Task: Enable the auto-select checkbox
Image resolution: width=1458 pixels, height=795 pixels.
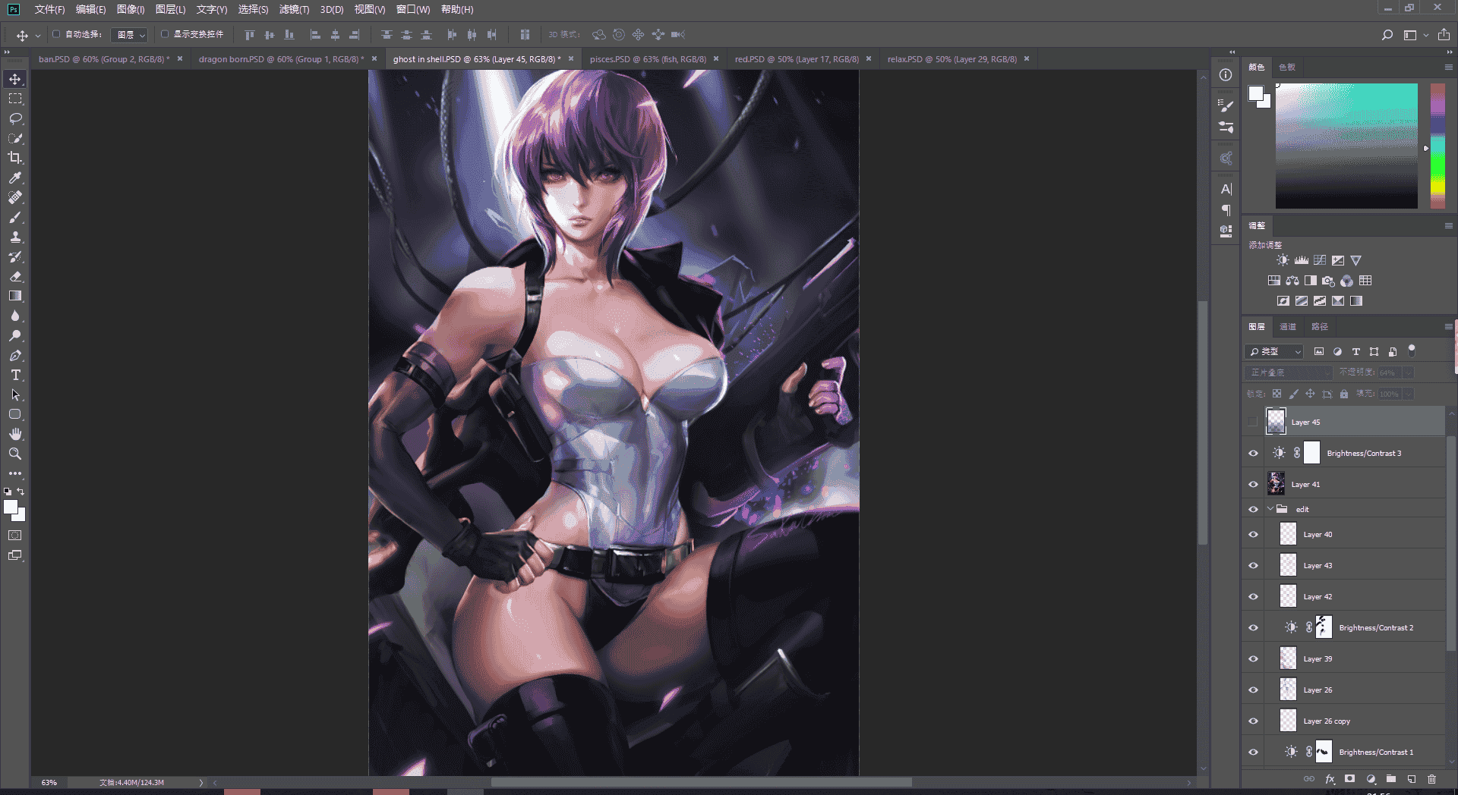Action: pyautogui.click(x=56, y=34)
